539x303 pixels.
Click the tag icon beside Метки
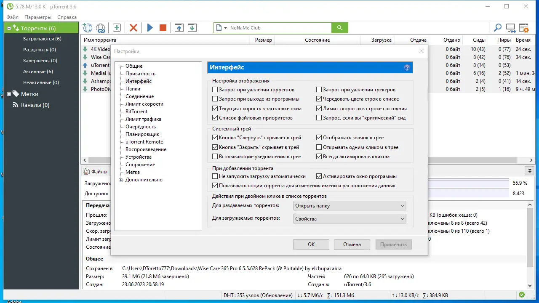(16, 94)
